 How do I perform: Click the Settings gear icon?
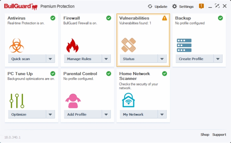174,6
